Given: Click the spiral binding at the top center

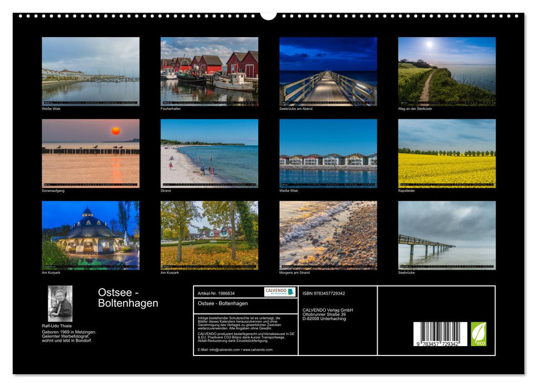Looking at the screenshot, I should pos(268,17).
